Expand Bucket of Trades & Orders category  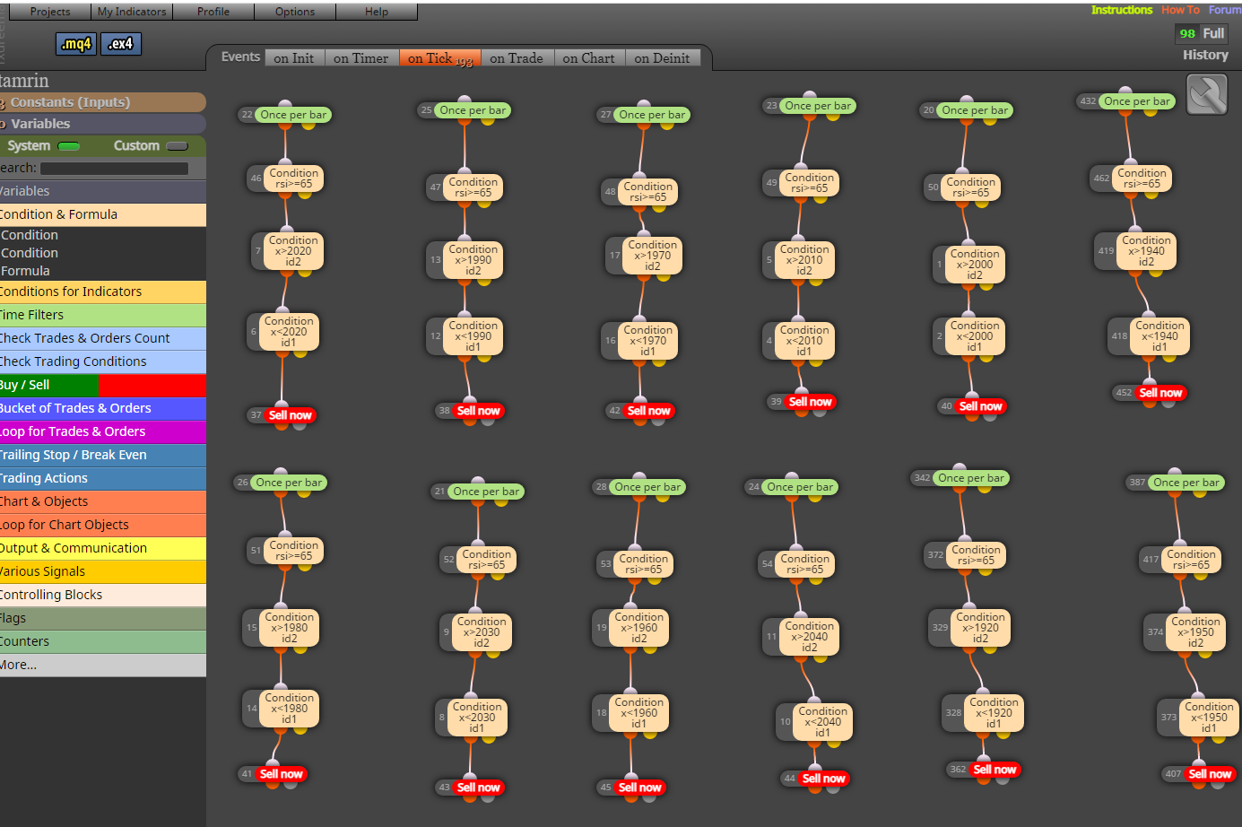tap(103, 408)
